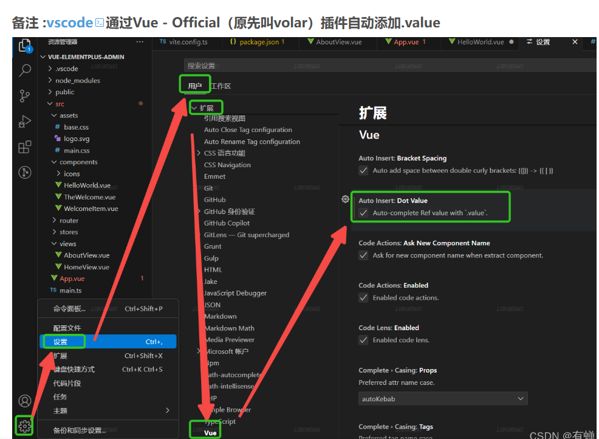Click the vscode link icon in heading
This screenshot has width=599, height=439.
[99, 22]
